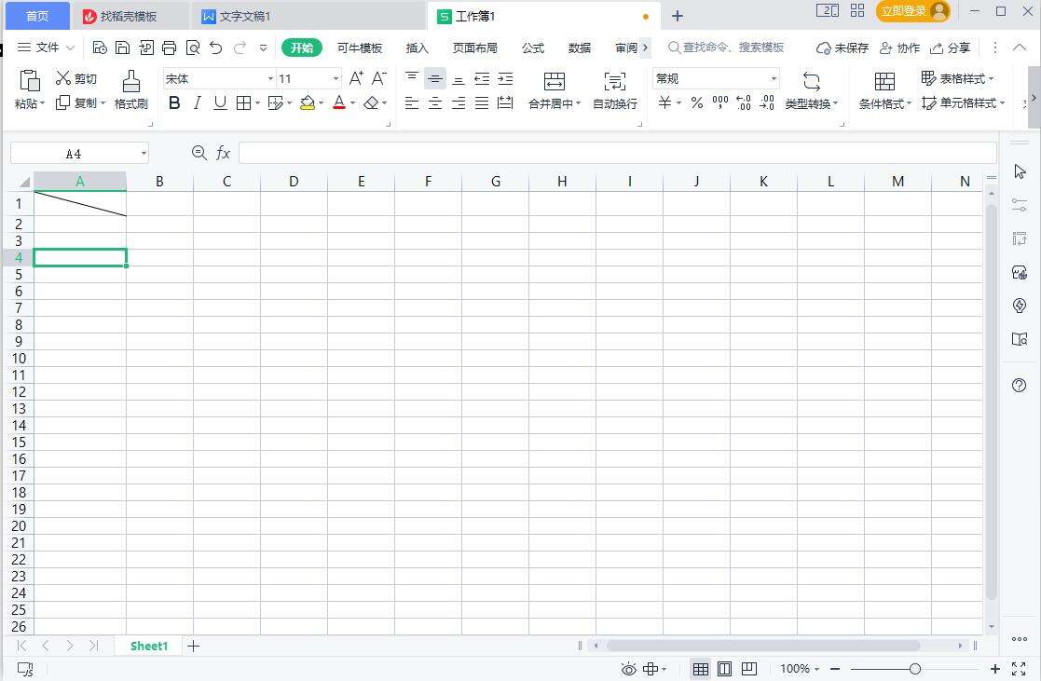
Task: Click Type Conversion (类型转换) button
Action: point(812,90)
